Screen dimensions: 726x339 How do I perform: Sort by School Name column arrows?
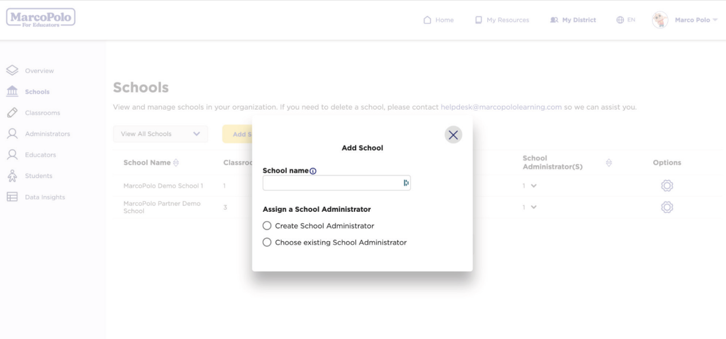click(176, 163)
